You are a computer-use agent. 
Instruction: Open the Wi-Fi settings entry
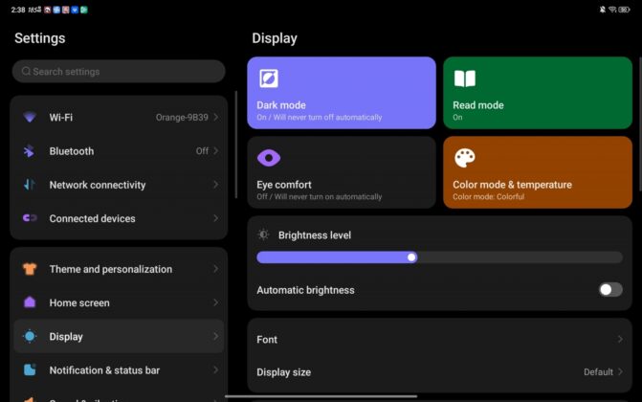(119, 117)
